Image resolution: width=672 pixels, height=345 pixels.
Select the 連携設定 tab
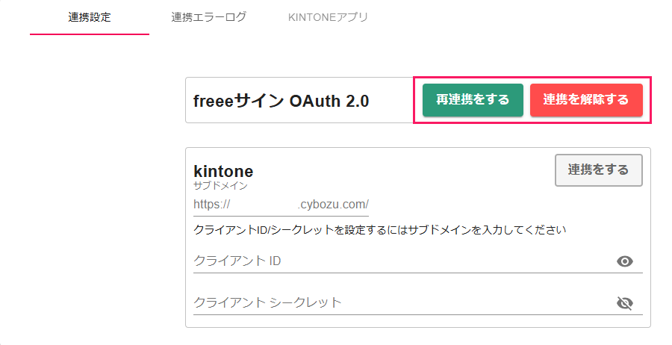90,17
